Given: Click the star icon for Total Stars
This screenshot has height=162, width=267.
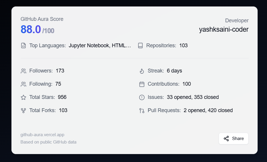Looking at the screenshot, I should (23, 97).
